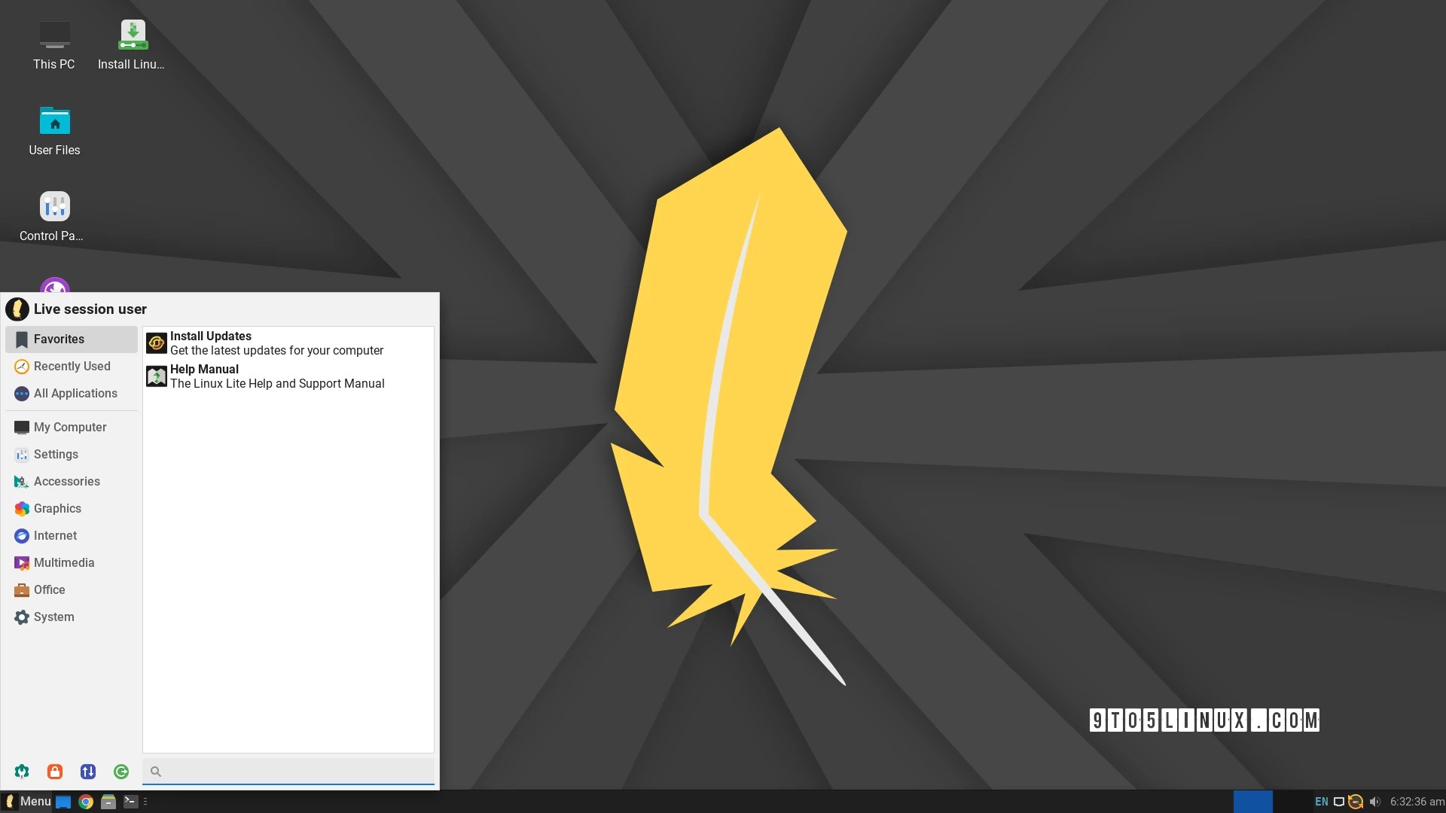Click the updates notifier tray icon
The width and height of the screenshot is (1446, 813).
[x=1356, y=802]
